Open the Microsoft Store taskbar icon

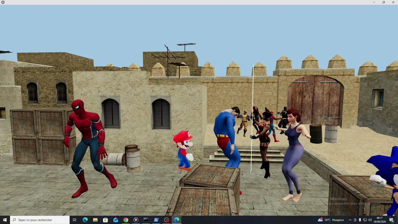click(105, 220)
